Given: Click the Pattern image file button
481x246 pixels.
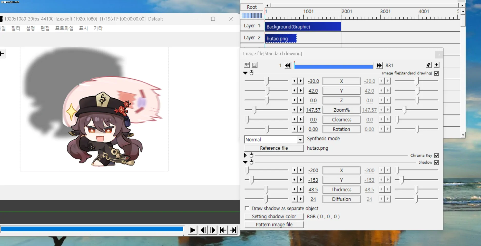Looking at the screenshot, I should [274, 224].
